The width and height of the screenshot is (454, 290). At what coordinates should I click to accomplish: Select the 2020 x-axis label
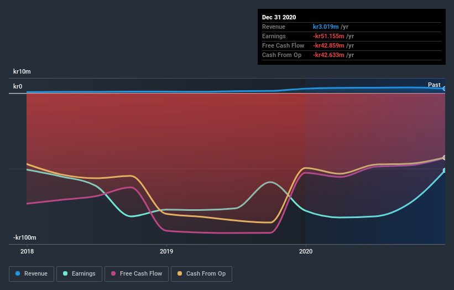tap(306, 251)
